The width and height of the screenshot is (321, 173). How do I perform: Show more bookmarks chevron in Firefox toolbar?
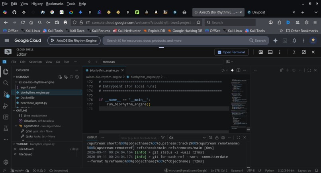click(x=281, y=31)
